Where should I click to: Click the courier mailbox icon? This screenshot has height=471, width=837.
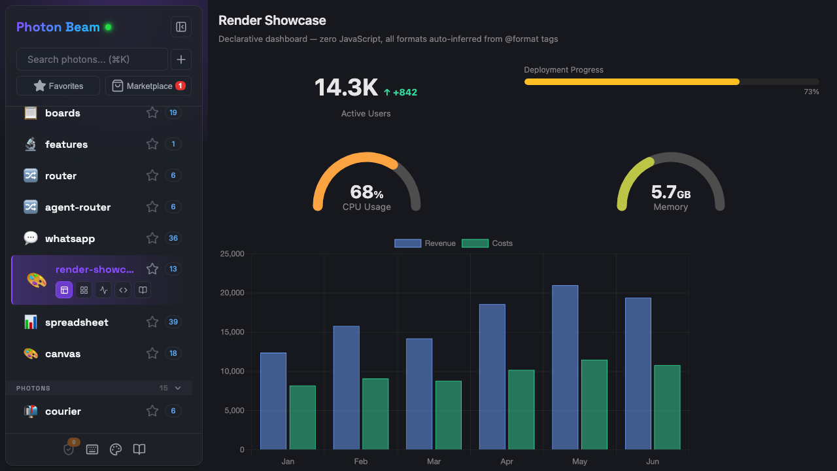pos(31,411)
